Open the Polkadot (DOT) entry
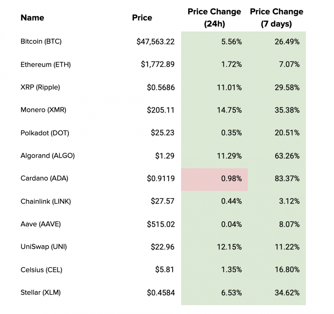Screen dimensions: 334x314 [45, 133]
